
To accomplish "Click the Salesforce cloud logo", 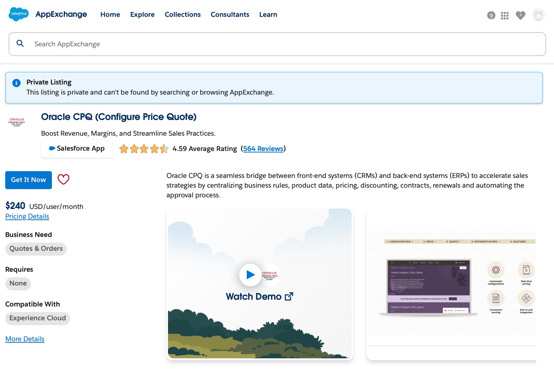I will (18, 14).
